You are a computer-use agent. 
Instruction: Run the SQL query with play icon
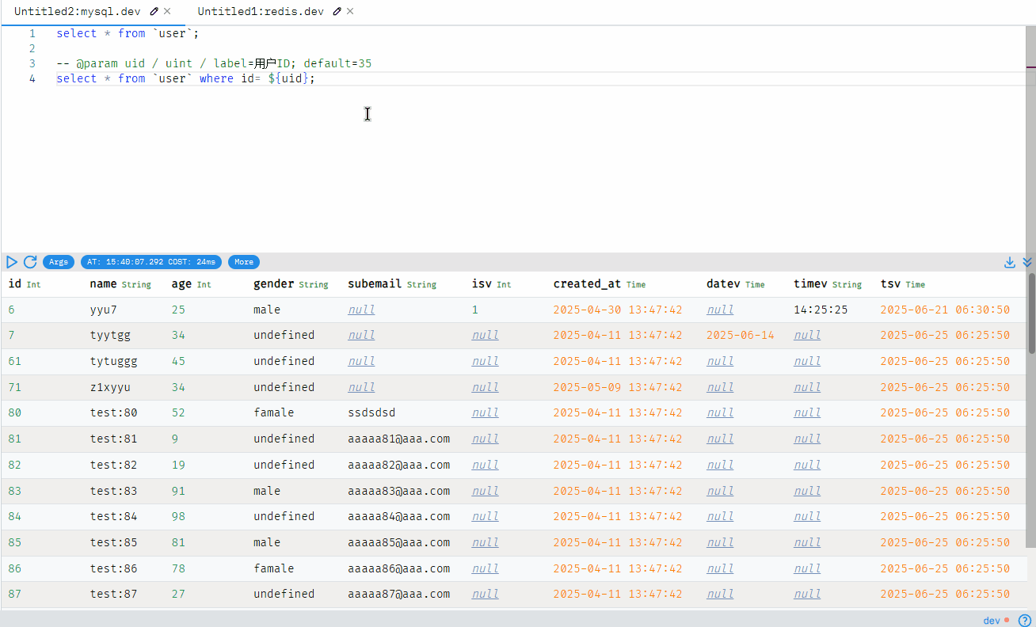coord(12,262)
